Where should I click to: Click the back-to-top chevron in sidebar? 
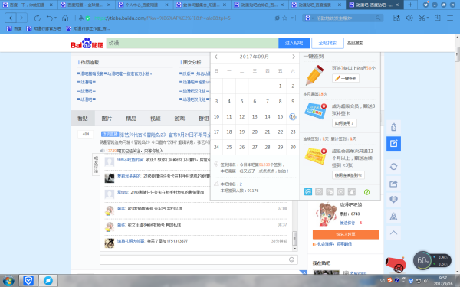point(394,233)
